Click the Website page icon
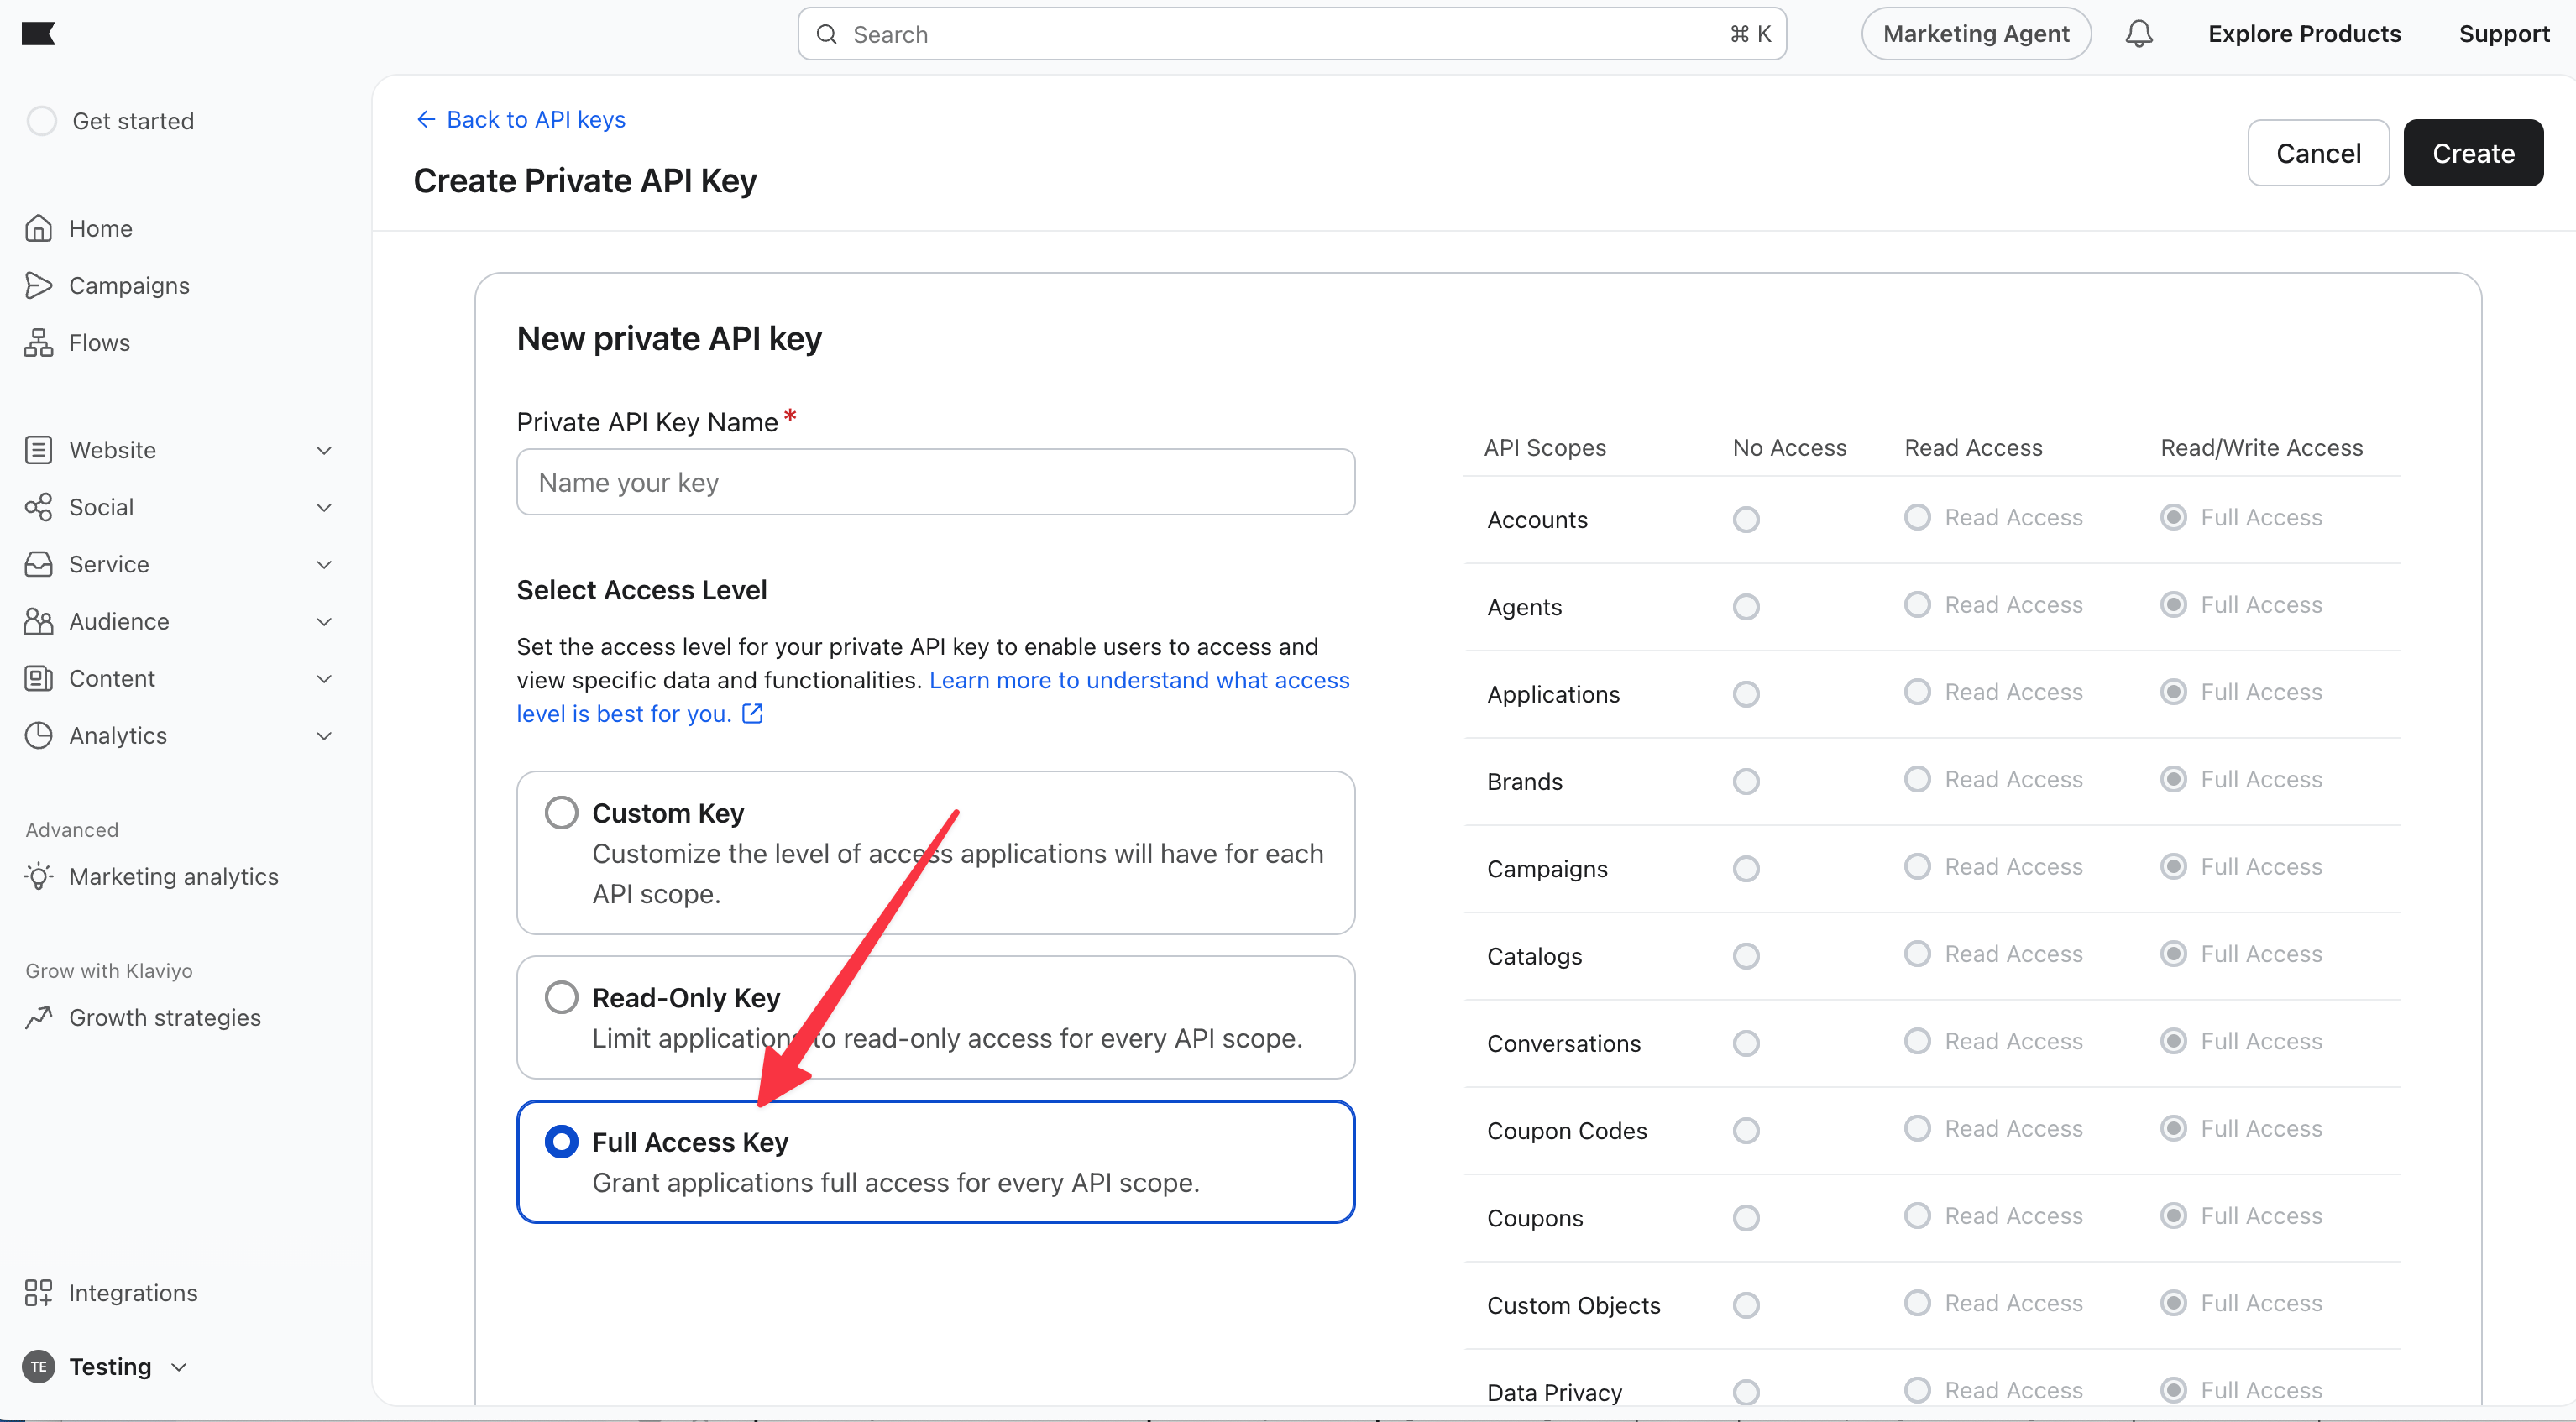 click(x=39, y=450)
